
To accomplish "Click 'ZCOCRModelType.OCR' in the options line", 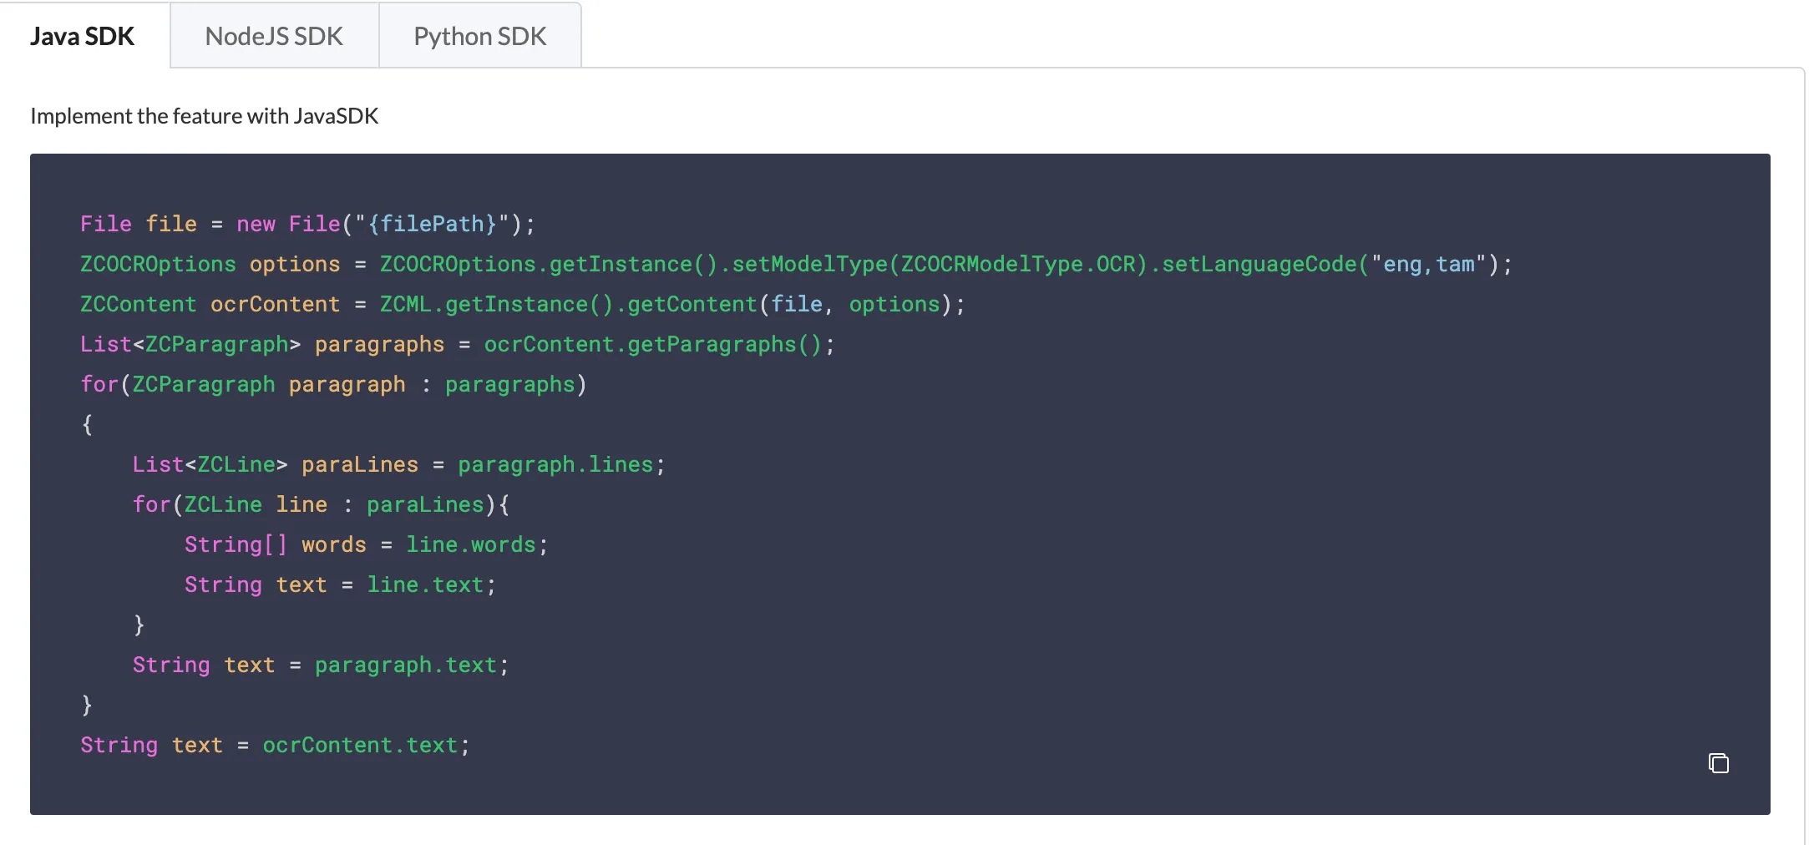I will tap(1018, 264).
